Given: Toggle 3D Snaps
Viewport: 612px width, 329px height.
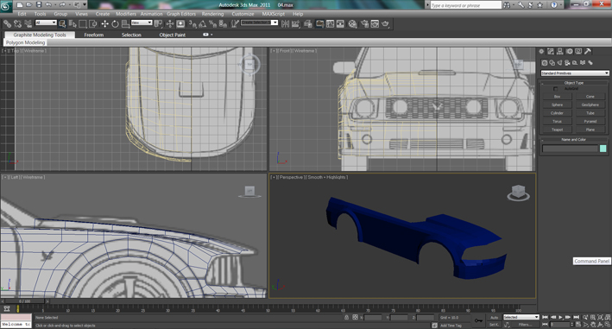Looking at the screenshot, I should pyautogui.click(x=192, y=24).
